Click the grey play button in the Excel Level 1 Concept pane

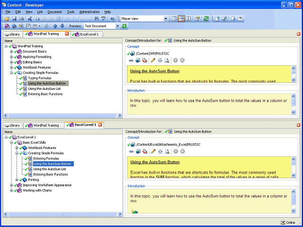click(176, 151)
